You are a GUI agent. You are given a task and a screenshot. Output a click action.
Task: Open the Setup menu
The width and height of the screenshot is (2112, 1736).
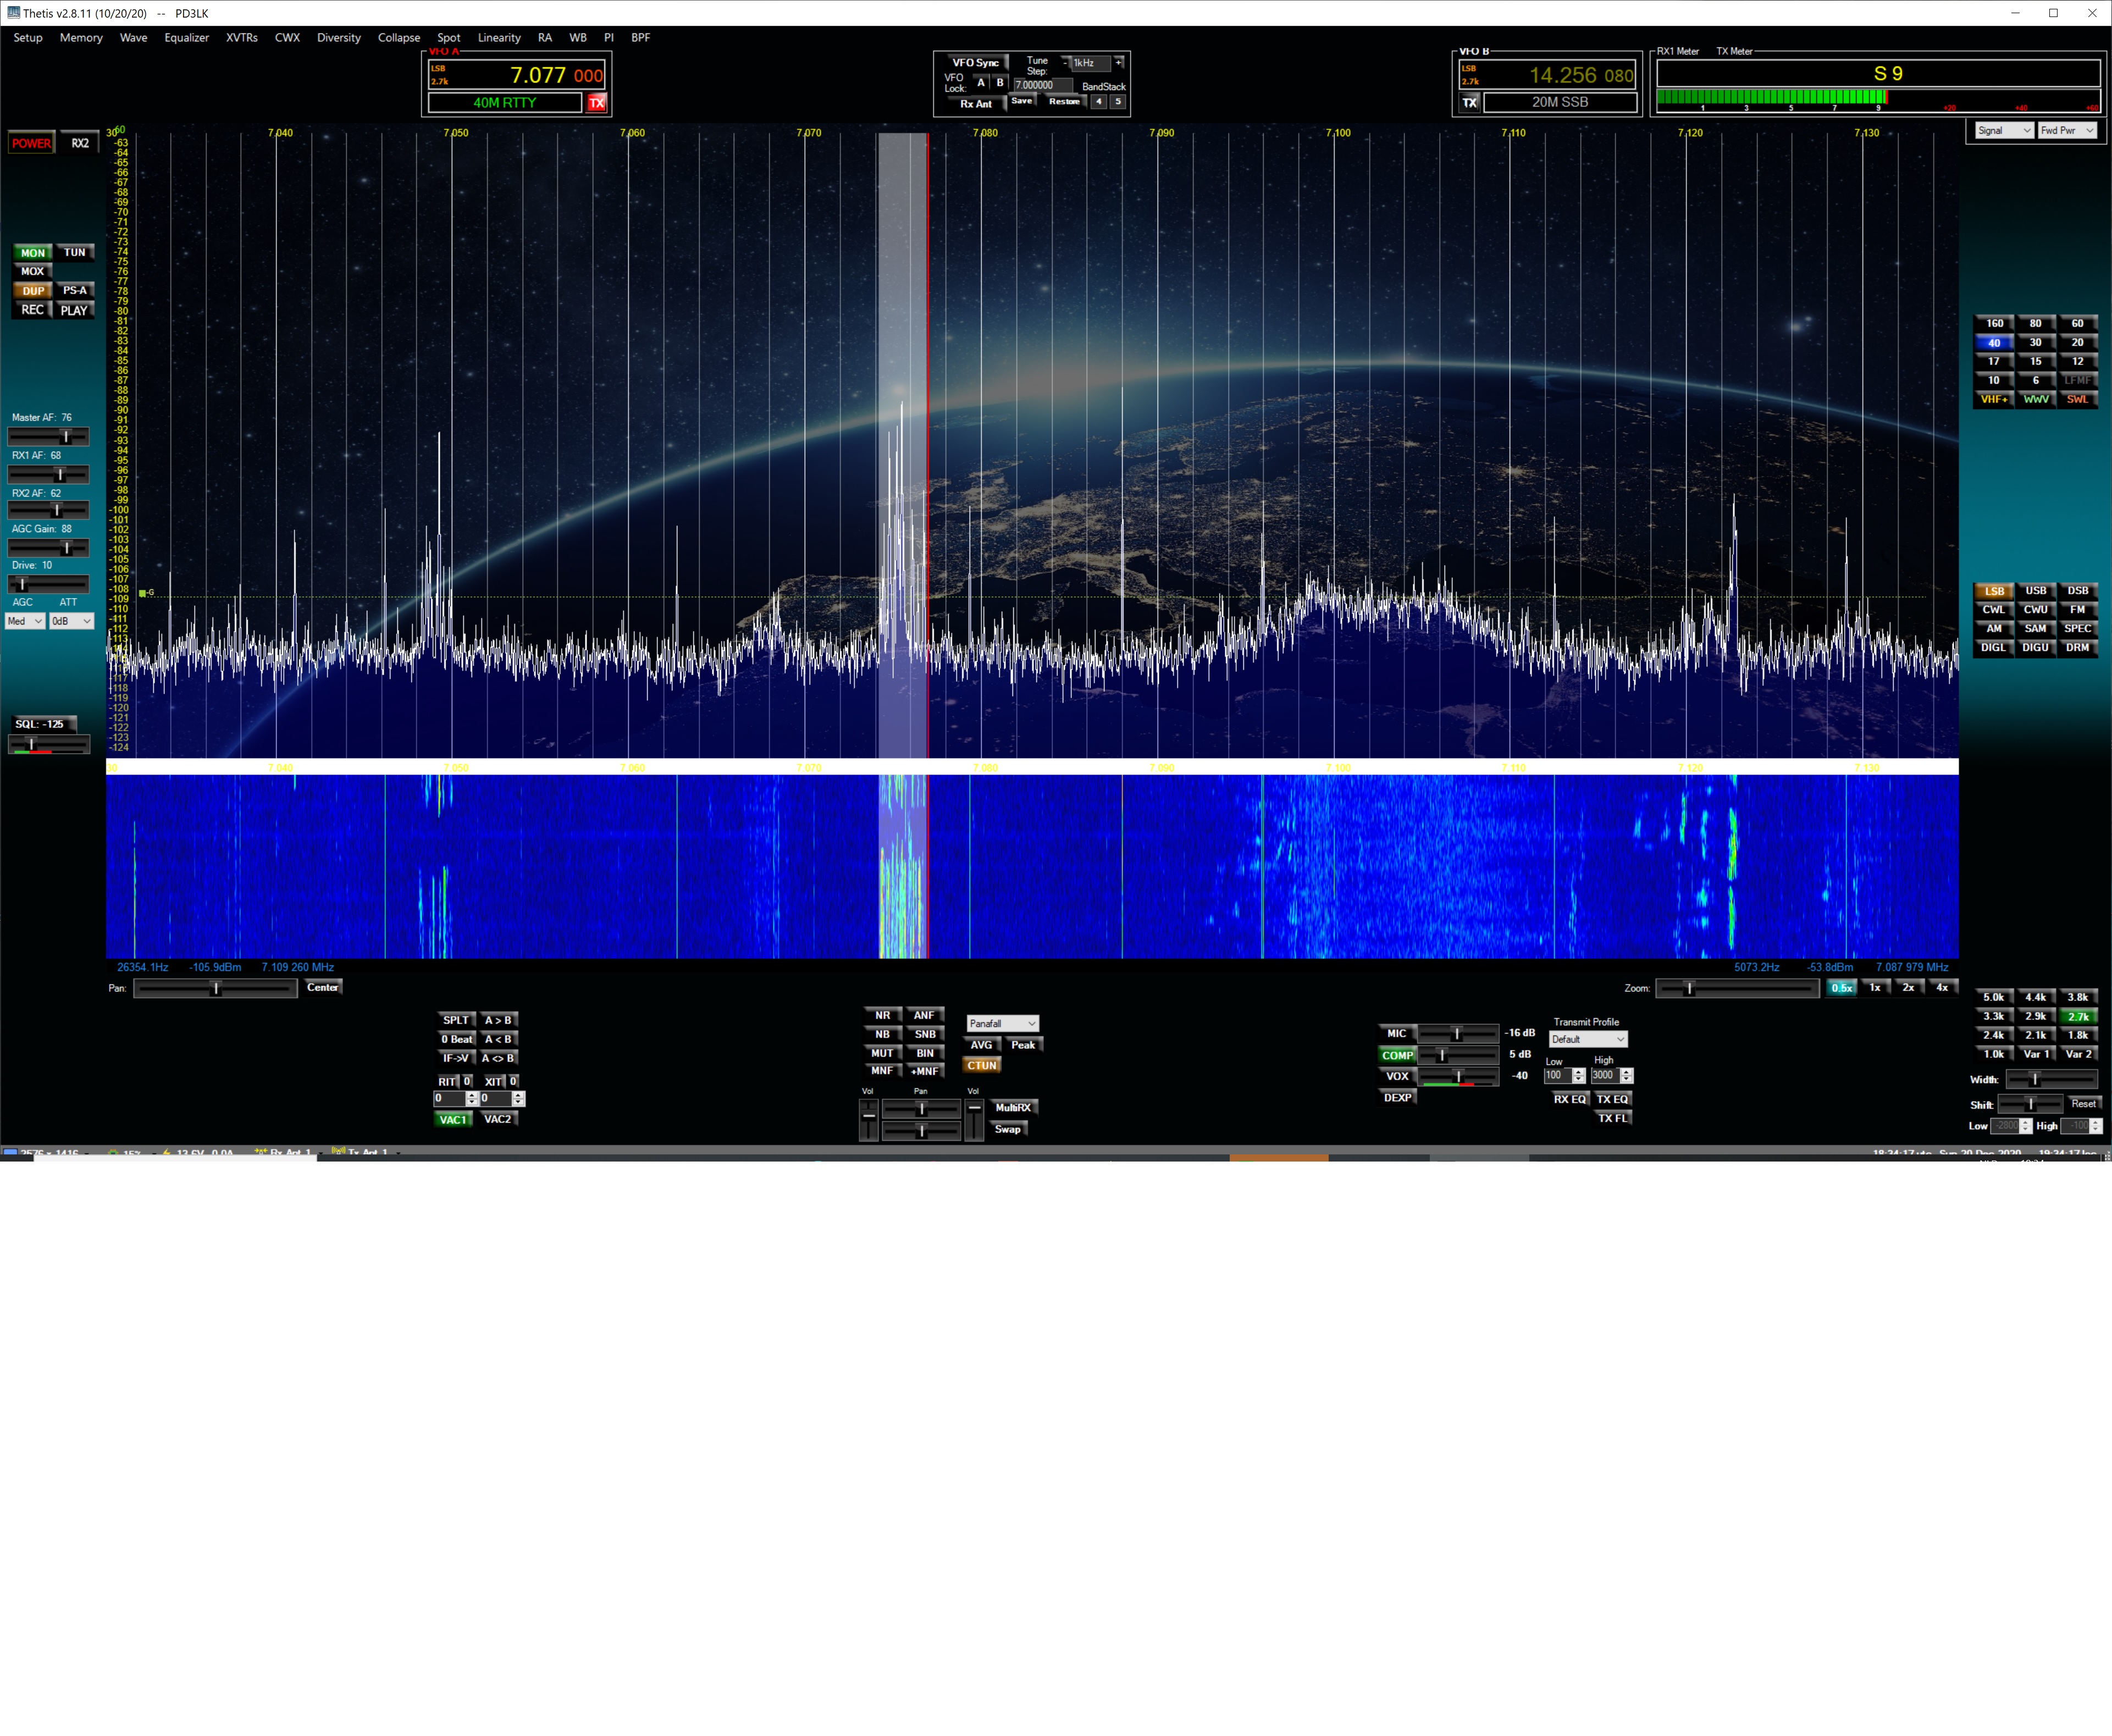[28, 38]
